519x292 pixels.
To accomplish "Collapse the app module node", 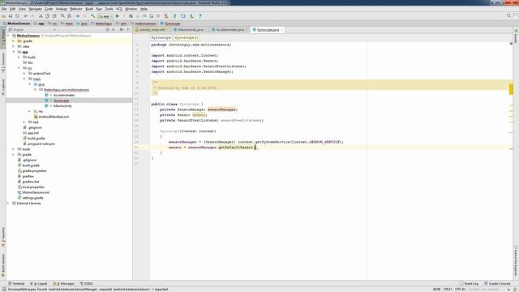I will 14,52.
